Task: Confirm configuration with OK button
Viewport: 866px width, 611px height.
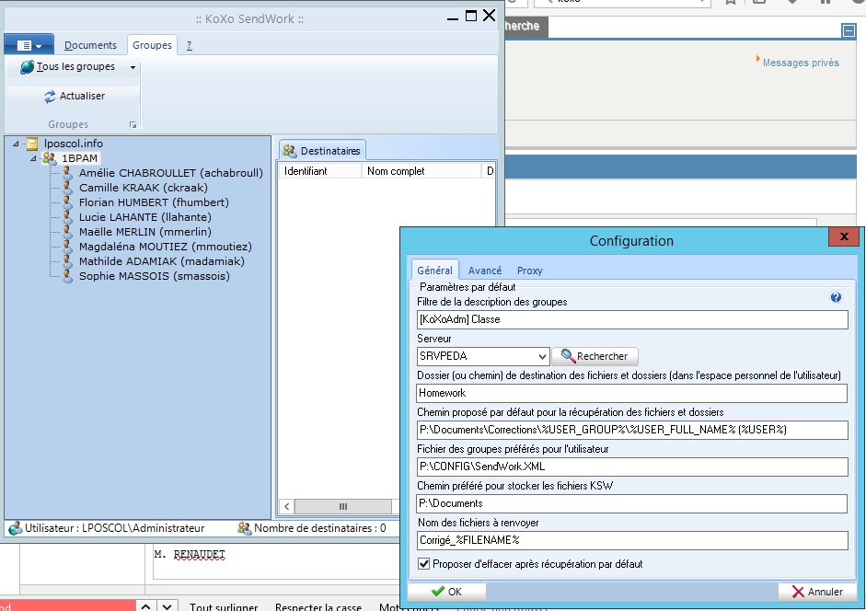Action: coord(447,592)
